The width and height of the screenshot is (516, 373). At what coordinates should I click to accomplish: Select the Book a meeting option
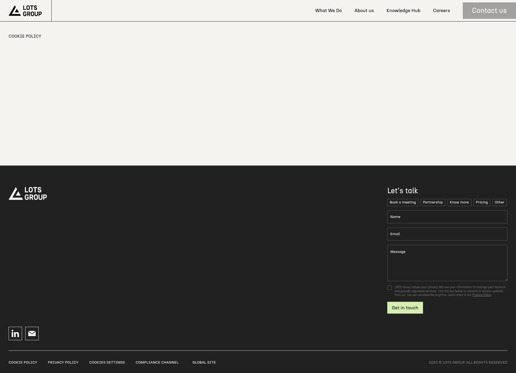(403, 202)
